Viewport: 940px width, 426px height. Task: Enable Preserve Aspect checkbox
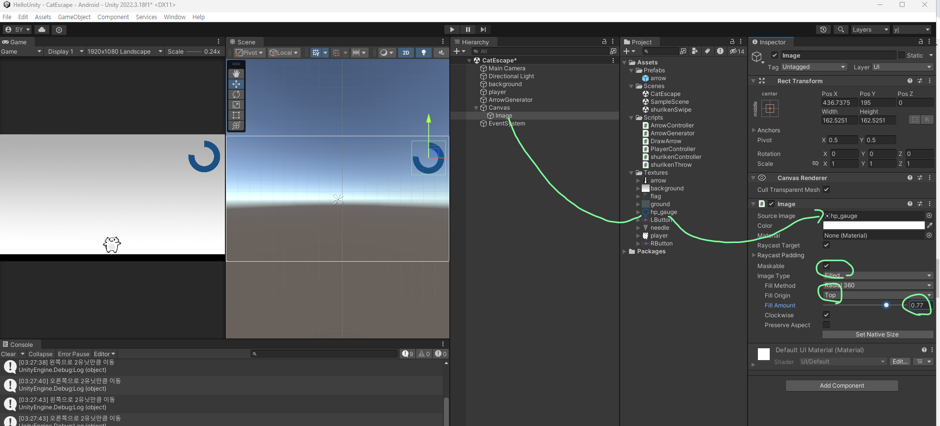(826, 325)
